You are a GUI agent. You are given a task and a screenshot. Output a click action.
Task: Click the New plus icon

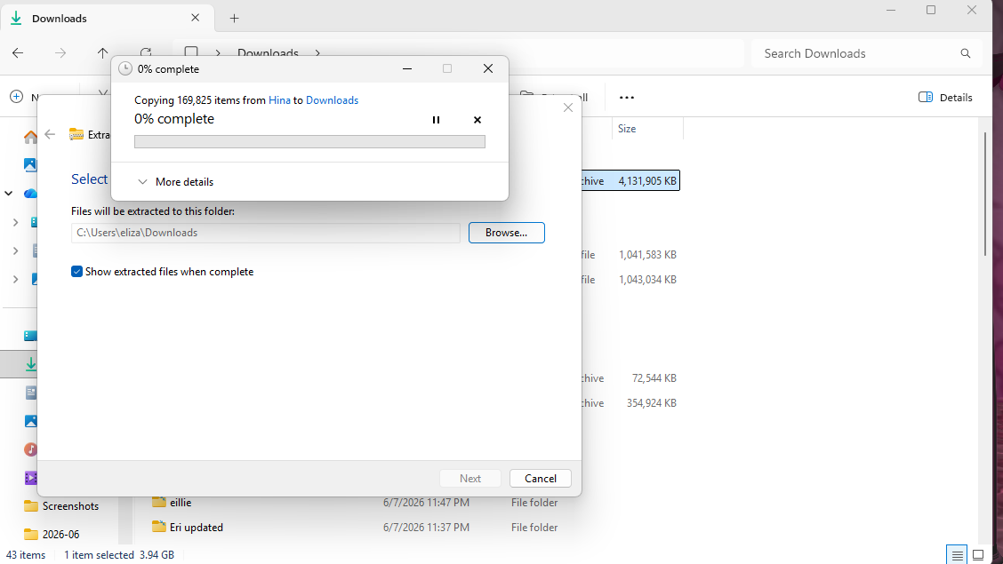[17, 97]
